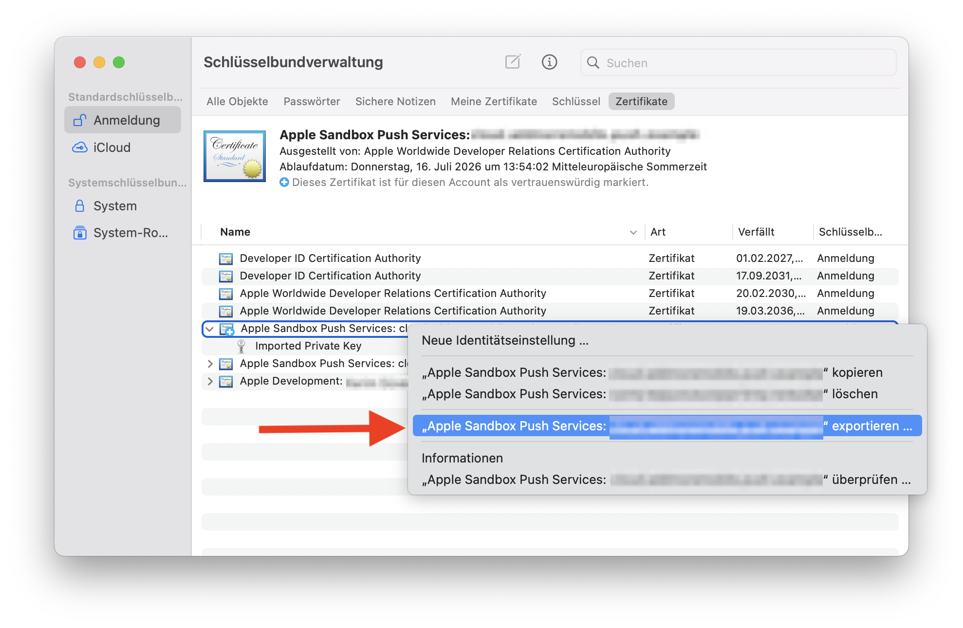The height and width of the screenshot is (628, 963).
Task: Select Apple Worldwide Developer Relations expiring 20.02.2030
Action: coord(550,293)
